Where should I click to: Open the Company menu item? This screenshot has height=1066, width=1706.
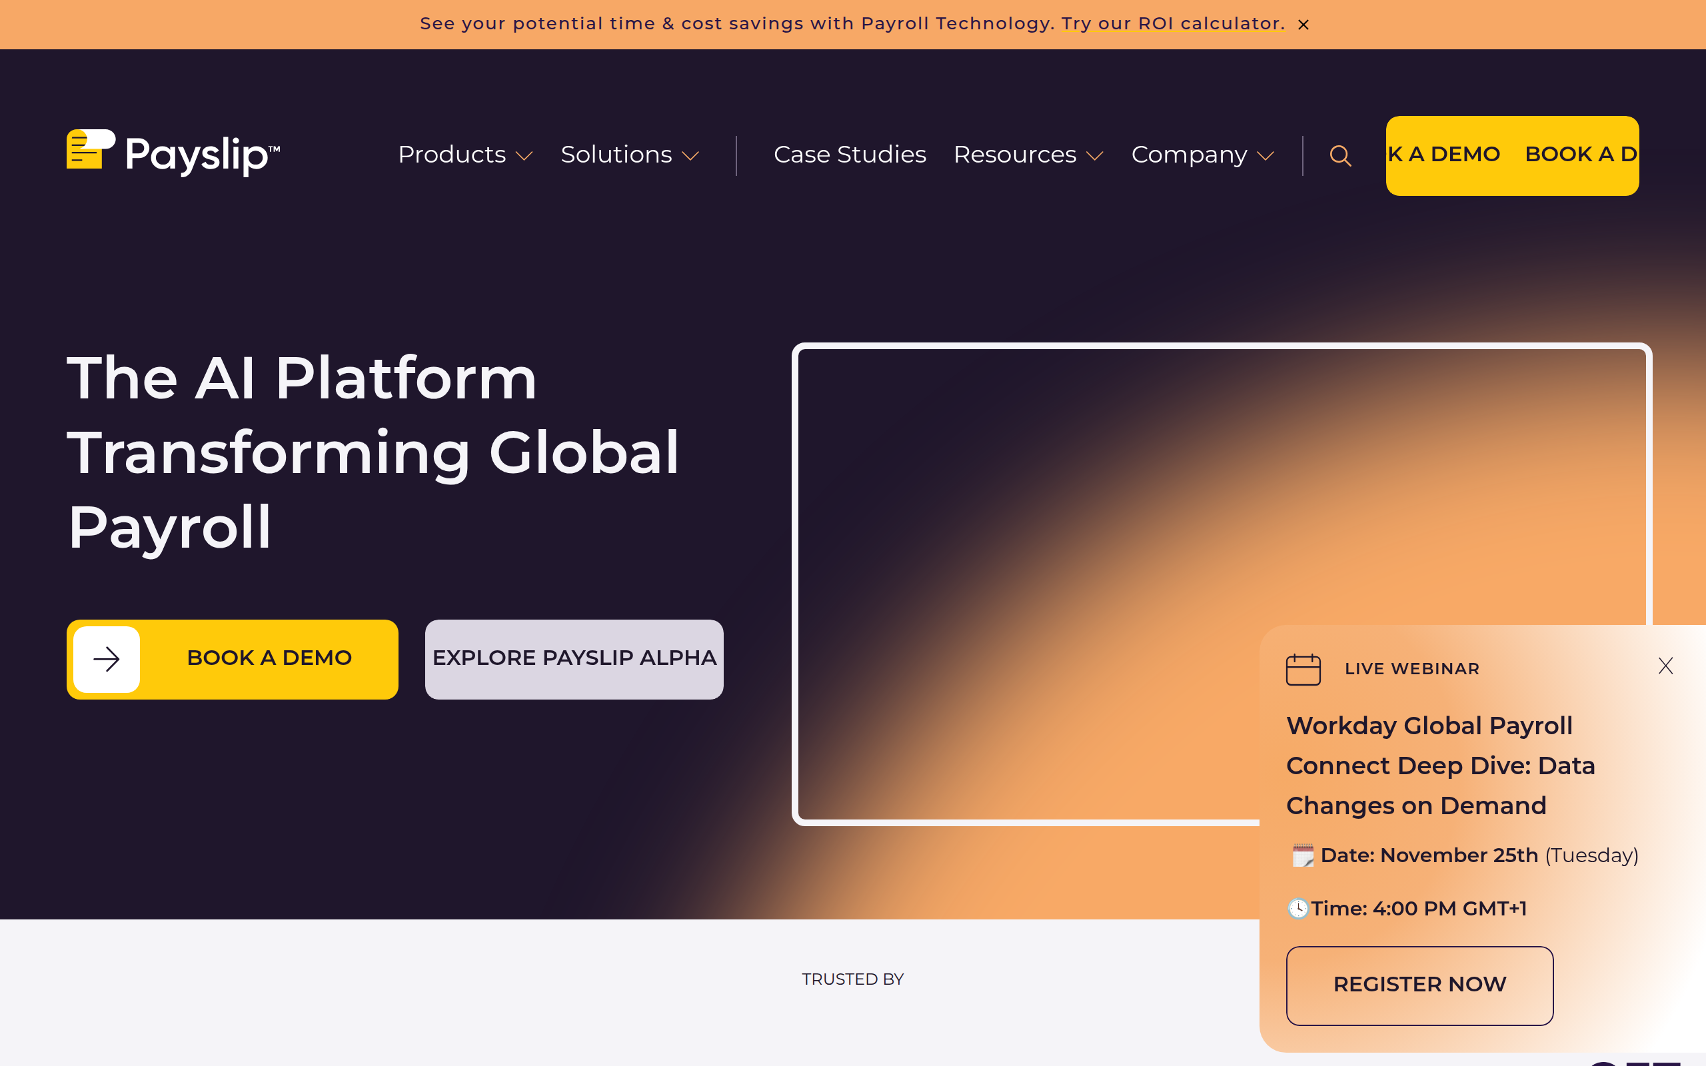(1189, 155)
